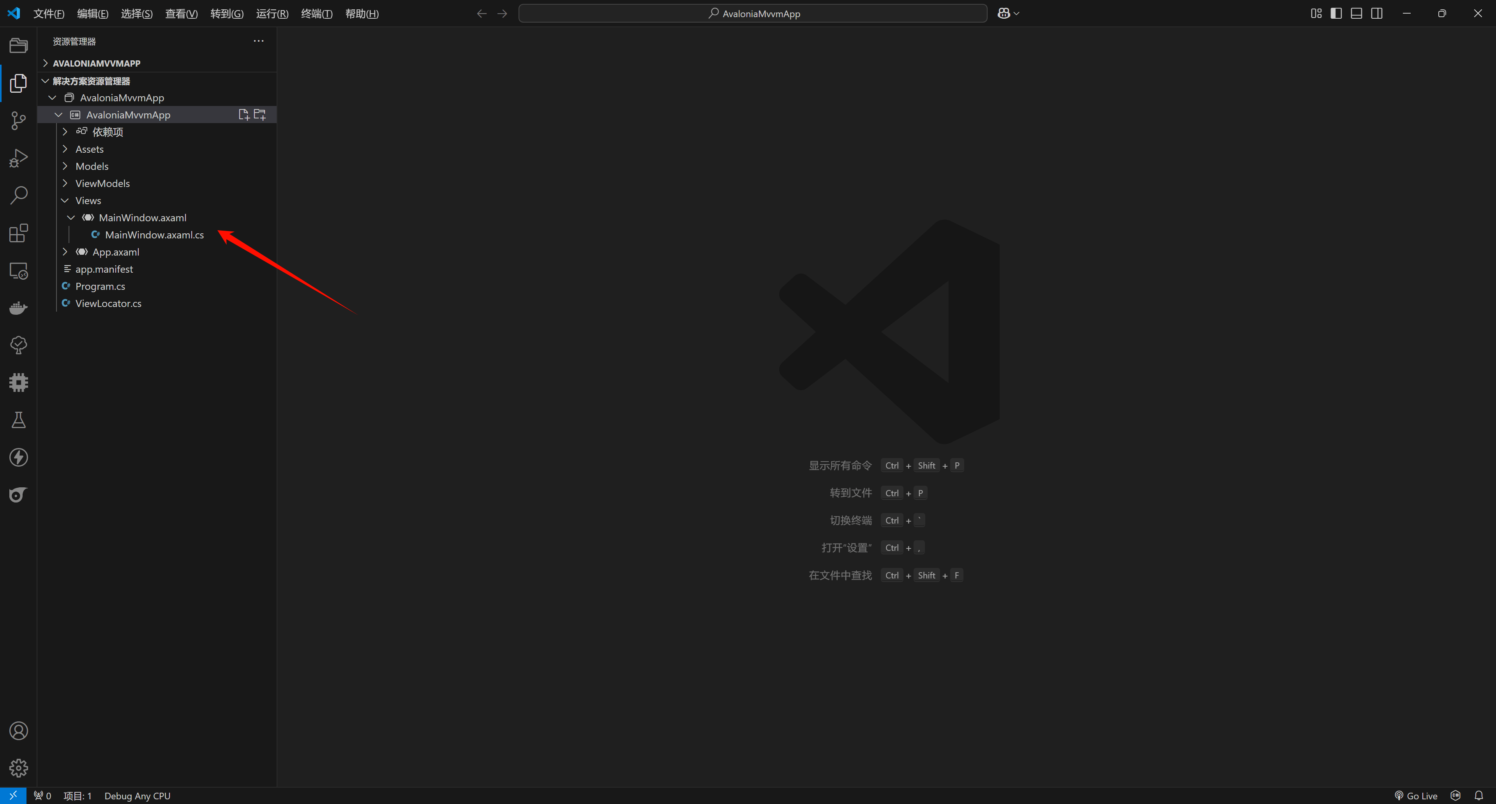Screen dimensions: 1496x804
Task: Add new file to AvaloniaMvvmApp project
Action: 244,115
